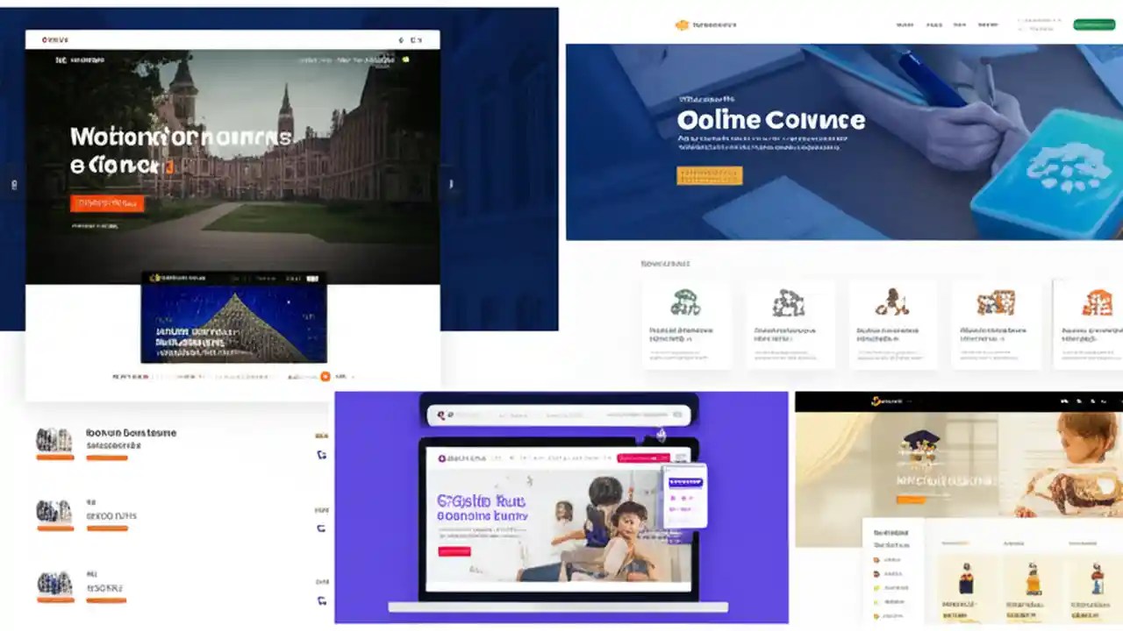Switch to the middle category tab above the course cards
Screen dimensions: 1123x631
[x=1013, y=543]
